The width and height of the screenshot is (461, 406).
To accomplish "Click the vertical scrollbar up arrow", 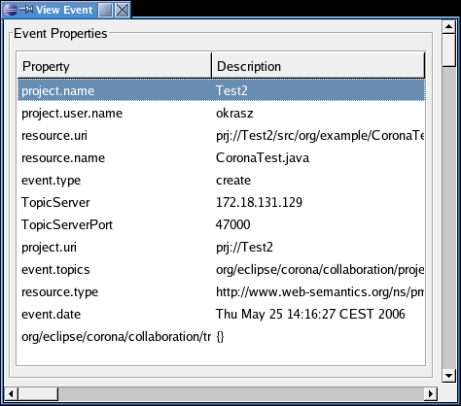I will [449, 26].
